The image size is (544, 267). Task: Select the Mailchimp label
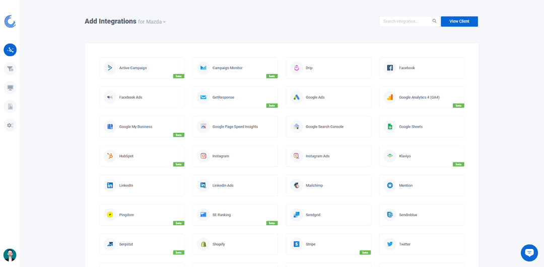click(314, 186)
